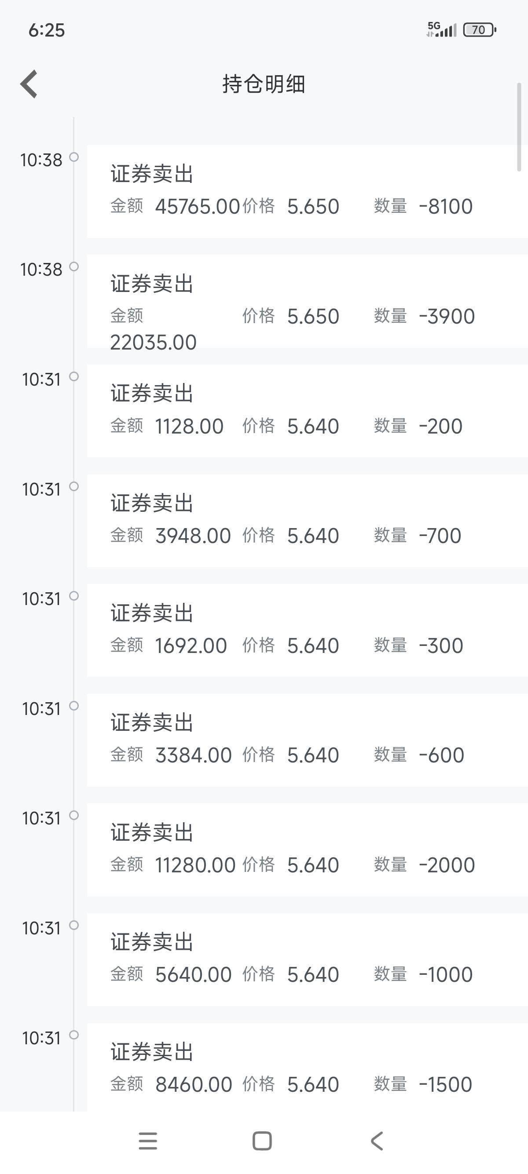Viewport: 528px width, 1174px height.
Task: Tap the 持仓明细 page title
Action: pos(264,84)
